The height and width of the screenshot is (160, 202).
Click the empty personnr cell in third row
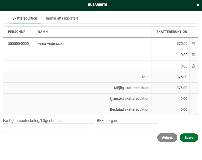(x=19, y=66)
